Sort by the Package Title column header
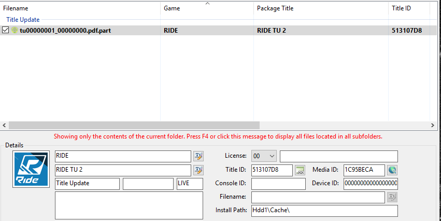 (x=320, y=9)
